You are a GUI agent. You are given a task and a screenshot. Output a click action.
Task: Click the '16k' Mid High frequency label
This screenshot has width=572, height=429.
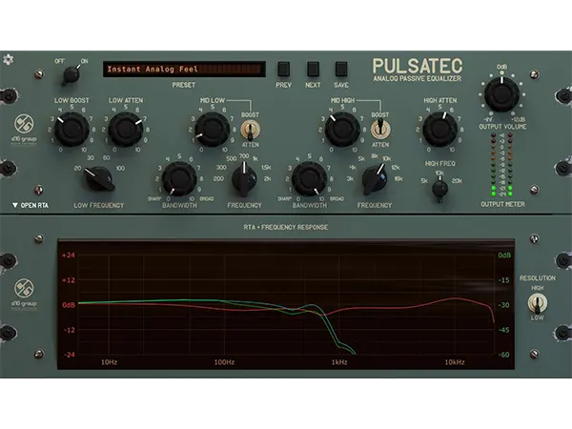398,179
